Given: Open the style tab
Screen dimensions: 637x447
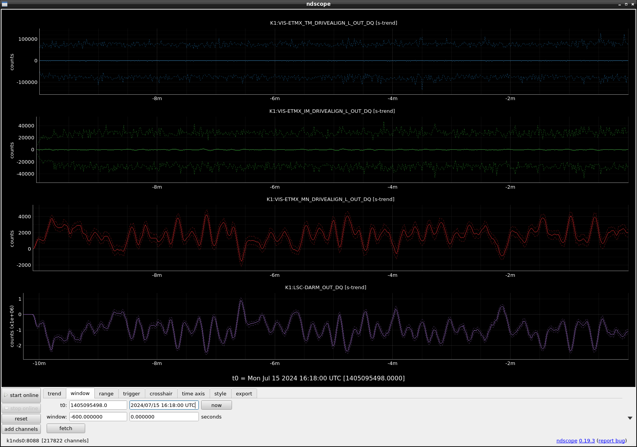Looking at the screenshot, I should [220, 393].
